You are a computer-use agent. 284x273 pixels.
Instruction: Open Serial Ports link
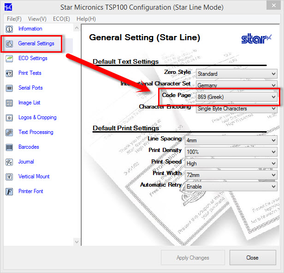[x=30, y=88]
